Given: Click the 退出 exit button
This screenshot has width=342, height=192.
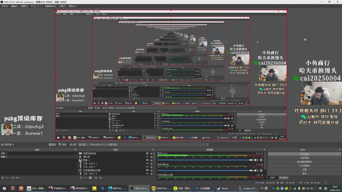Looking at the screenshot, I should pyautogui.click(x=304, y=174).
